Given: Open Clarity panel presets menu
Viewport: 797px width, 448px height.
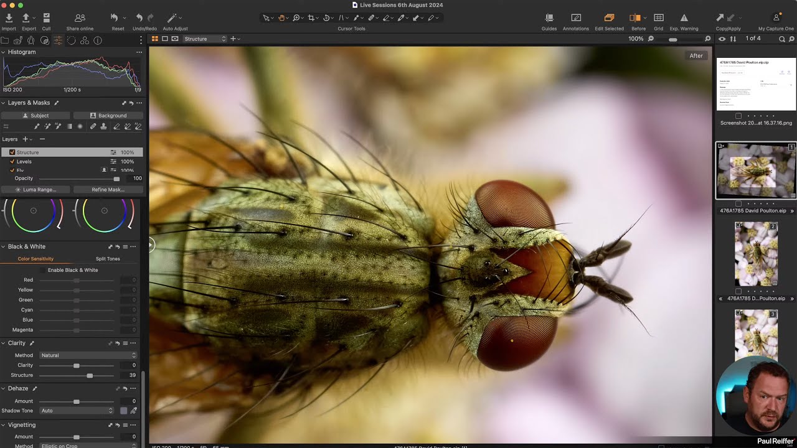Looking at the screenshot, I should click(x=125, y=343).
